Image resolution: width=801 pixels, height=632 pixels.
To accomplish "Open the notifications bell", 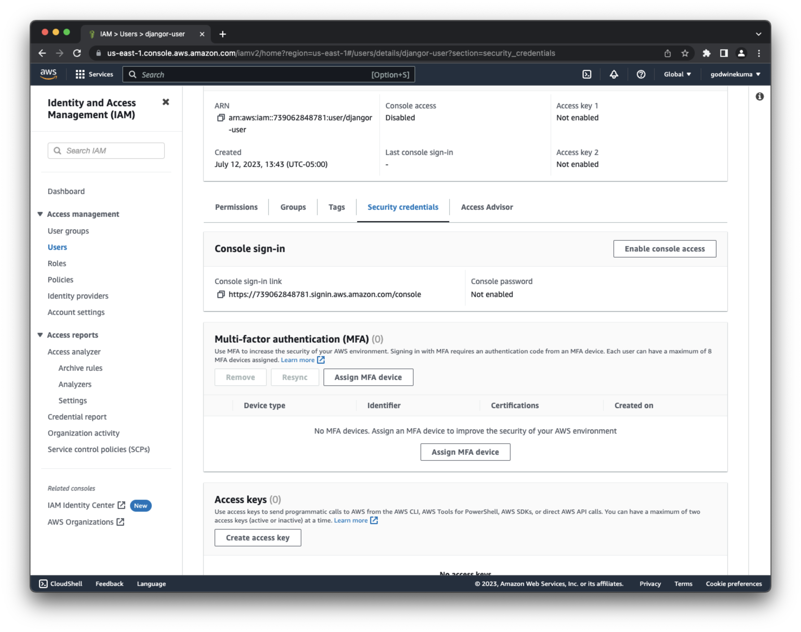I will (614, 74).
